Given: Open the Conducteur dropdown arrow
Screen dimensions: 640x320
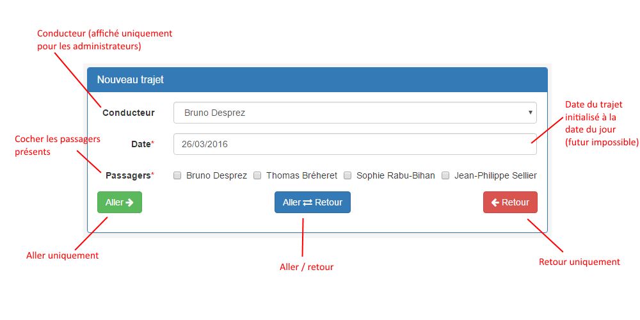Looking at the screenshot, I should 530,113.
